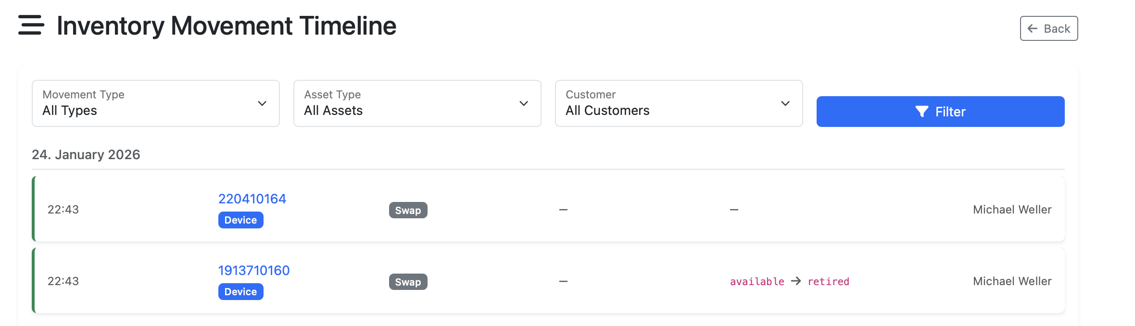Click the Swap badge in the second entry
The image size is (1135, 326).
[408, 282]
